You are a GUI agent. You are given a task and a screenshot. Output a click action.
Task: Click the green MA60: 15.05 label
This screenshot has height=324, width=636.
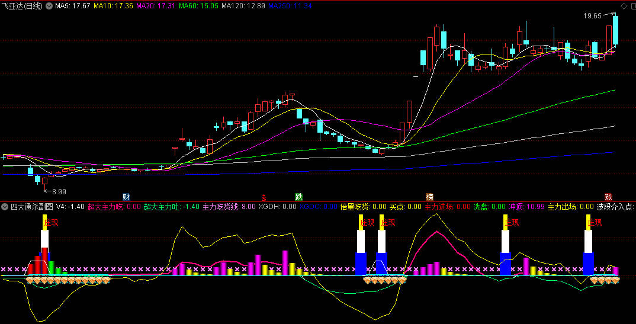(199, 6)
